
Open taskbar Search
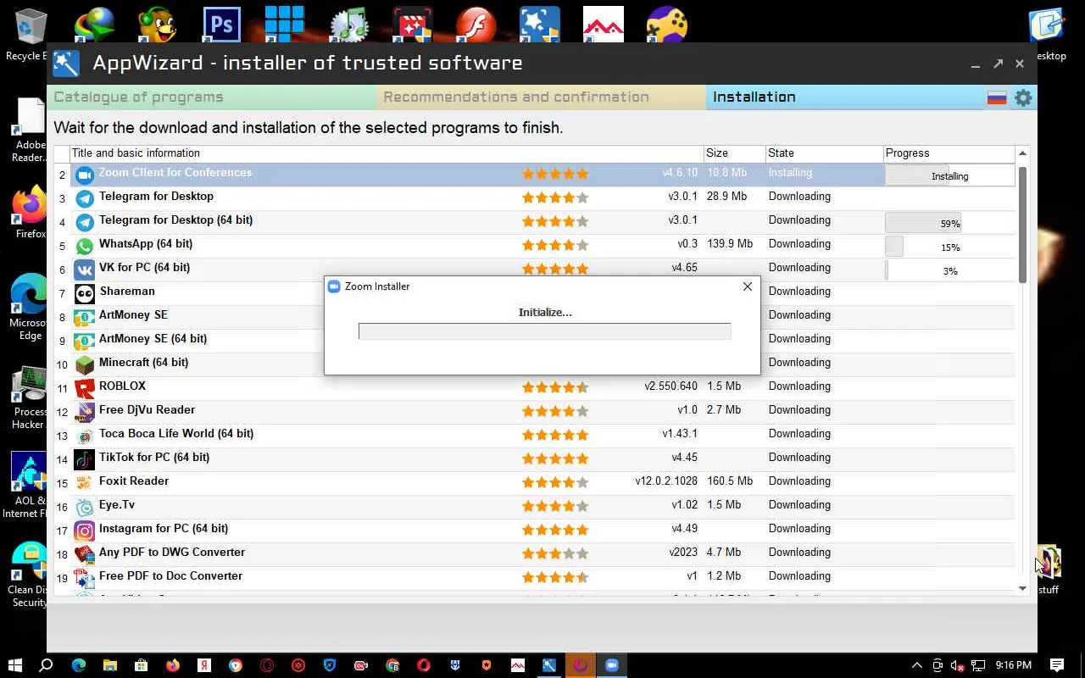pyautogui.click(x=47, y=665)
